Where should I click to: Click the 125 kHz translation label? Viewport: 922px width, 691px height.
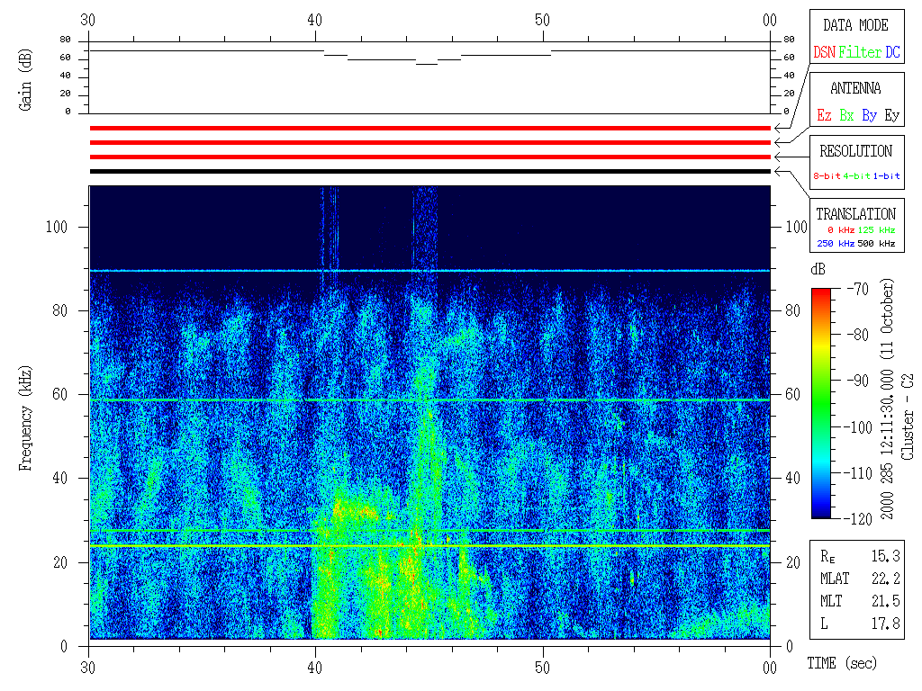point(877,231)
